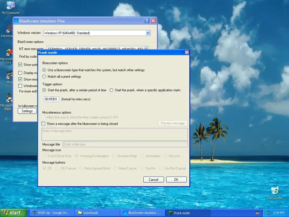This screenshot has width=289, height=217.
Task: Click the Settings button in BlueScreen simulator window
Action: (x=27, y=111)
